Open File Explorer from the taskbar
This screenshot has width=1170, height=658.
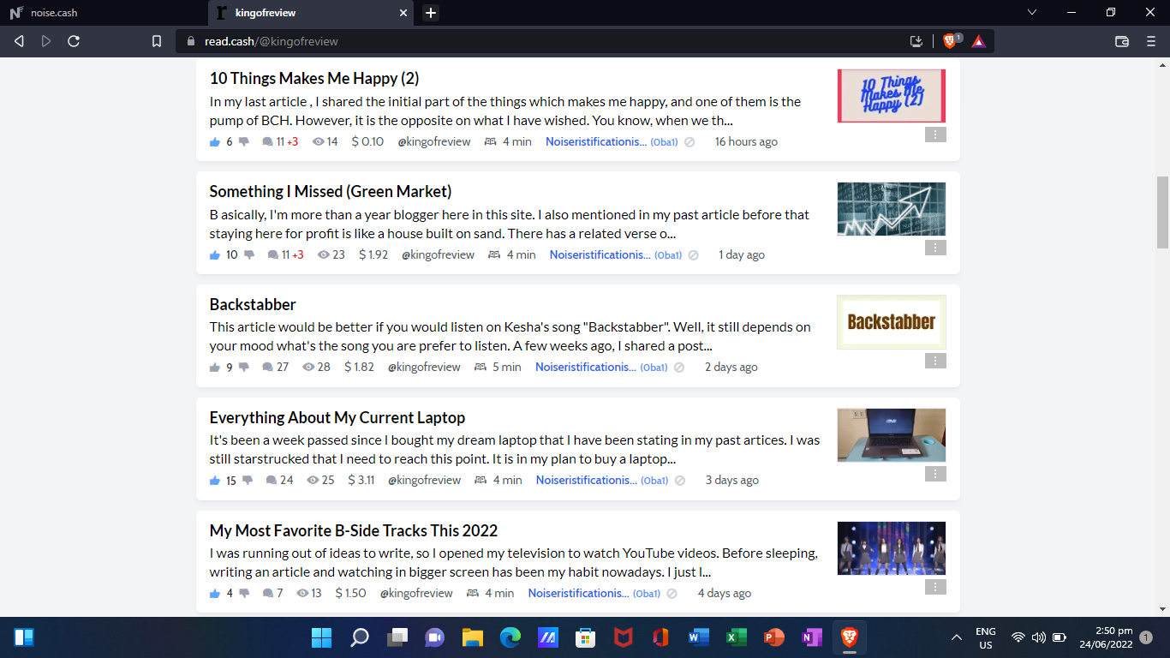click(x=473, y=637)
